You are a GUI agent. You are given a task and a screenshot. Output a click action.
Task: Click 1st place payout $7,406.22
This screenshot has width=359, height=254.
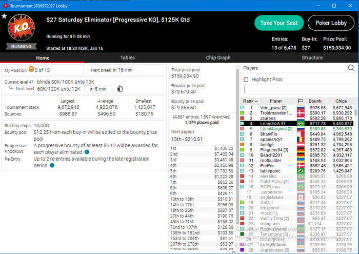pos(202,148)
